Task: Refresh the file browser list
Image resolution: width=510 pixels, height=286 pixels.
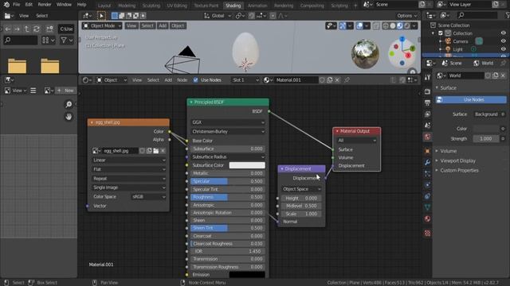Action: tap(37, 29)
